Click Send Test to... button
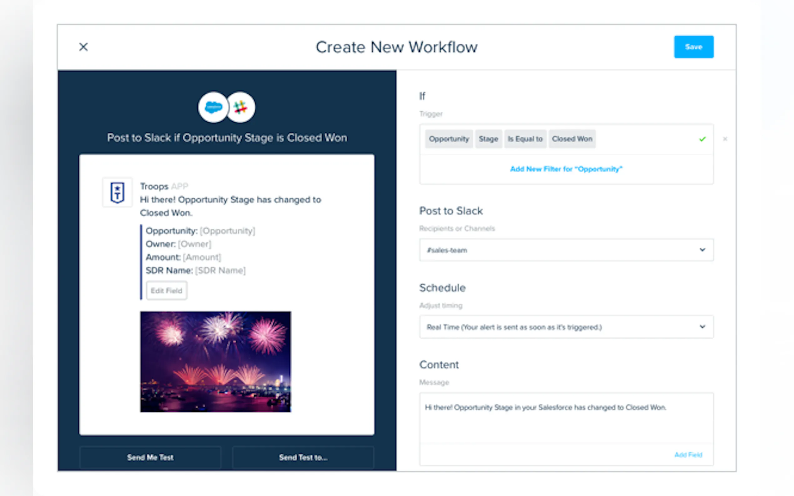Viewport: 794px width, 496px height. tap(303, 457)
